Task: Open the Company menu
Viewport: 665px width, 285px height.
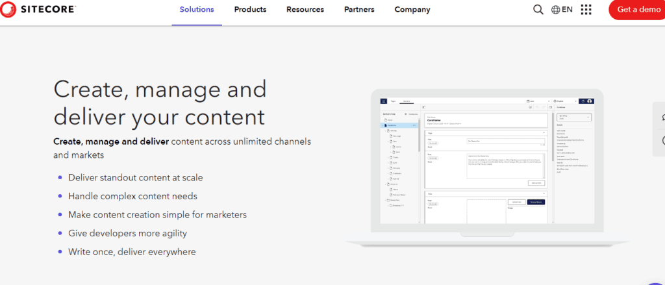Action: 412,10
